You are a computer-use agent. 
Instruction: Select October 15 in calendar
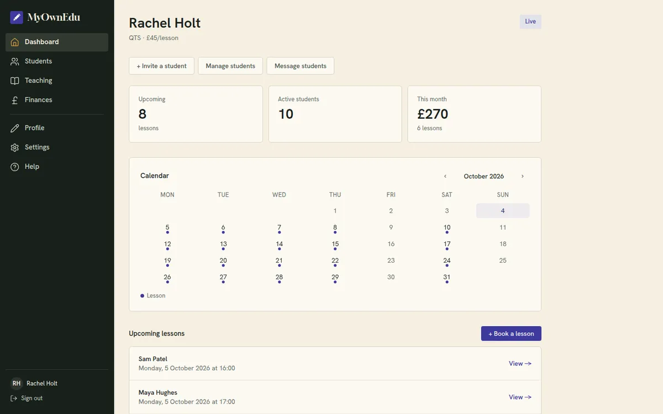click(x=335, y=244)
